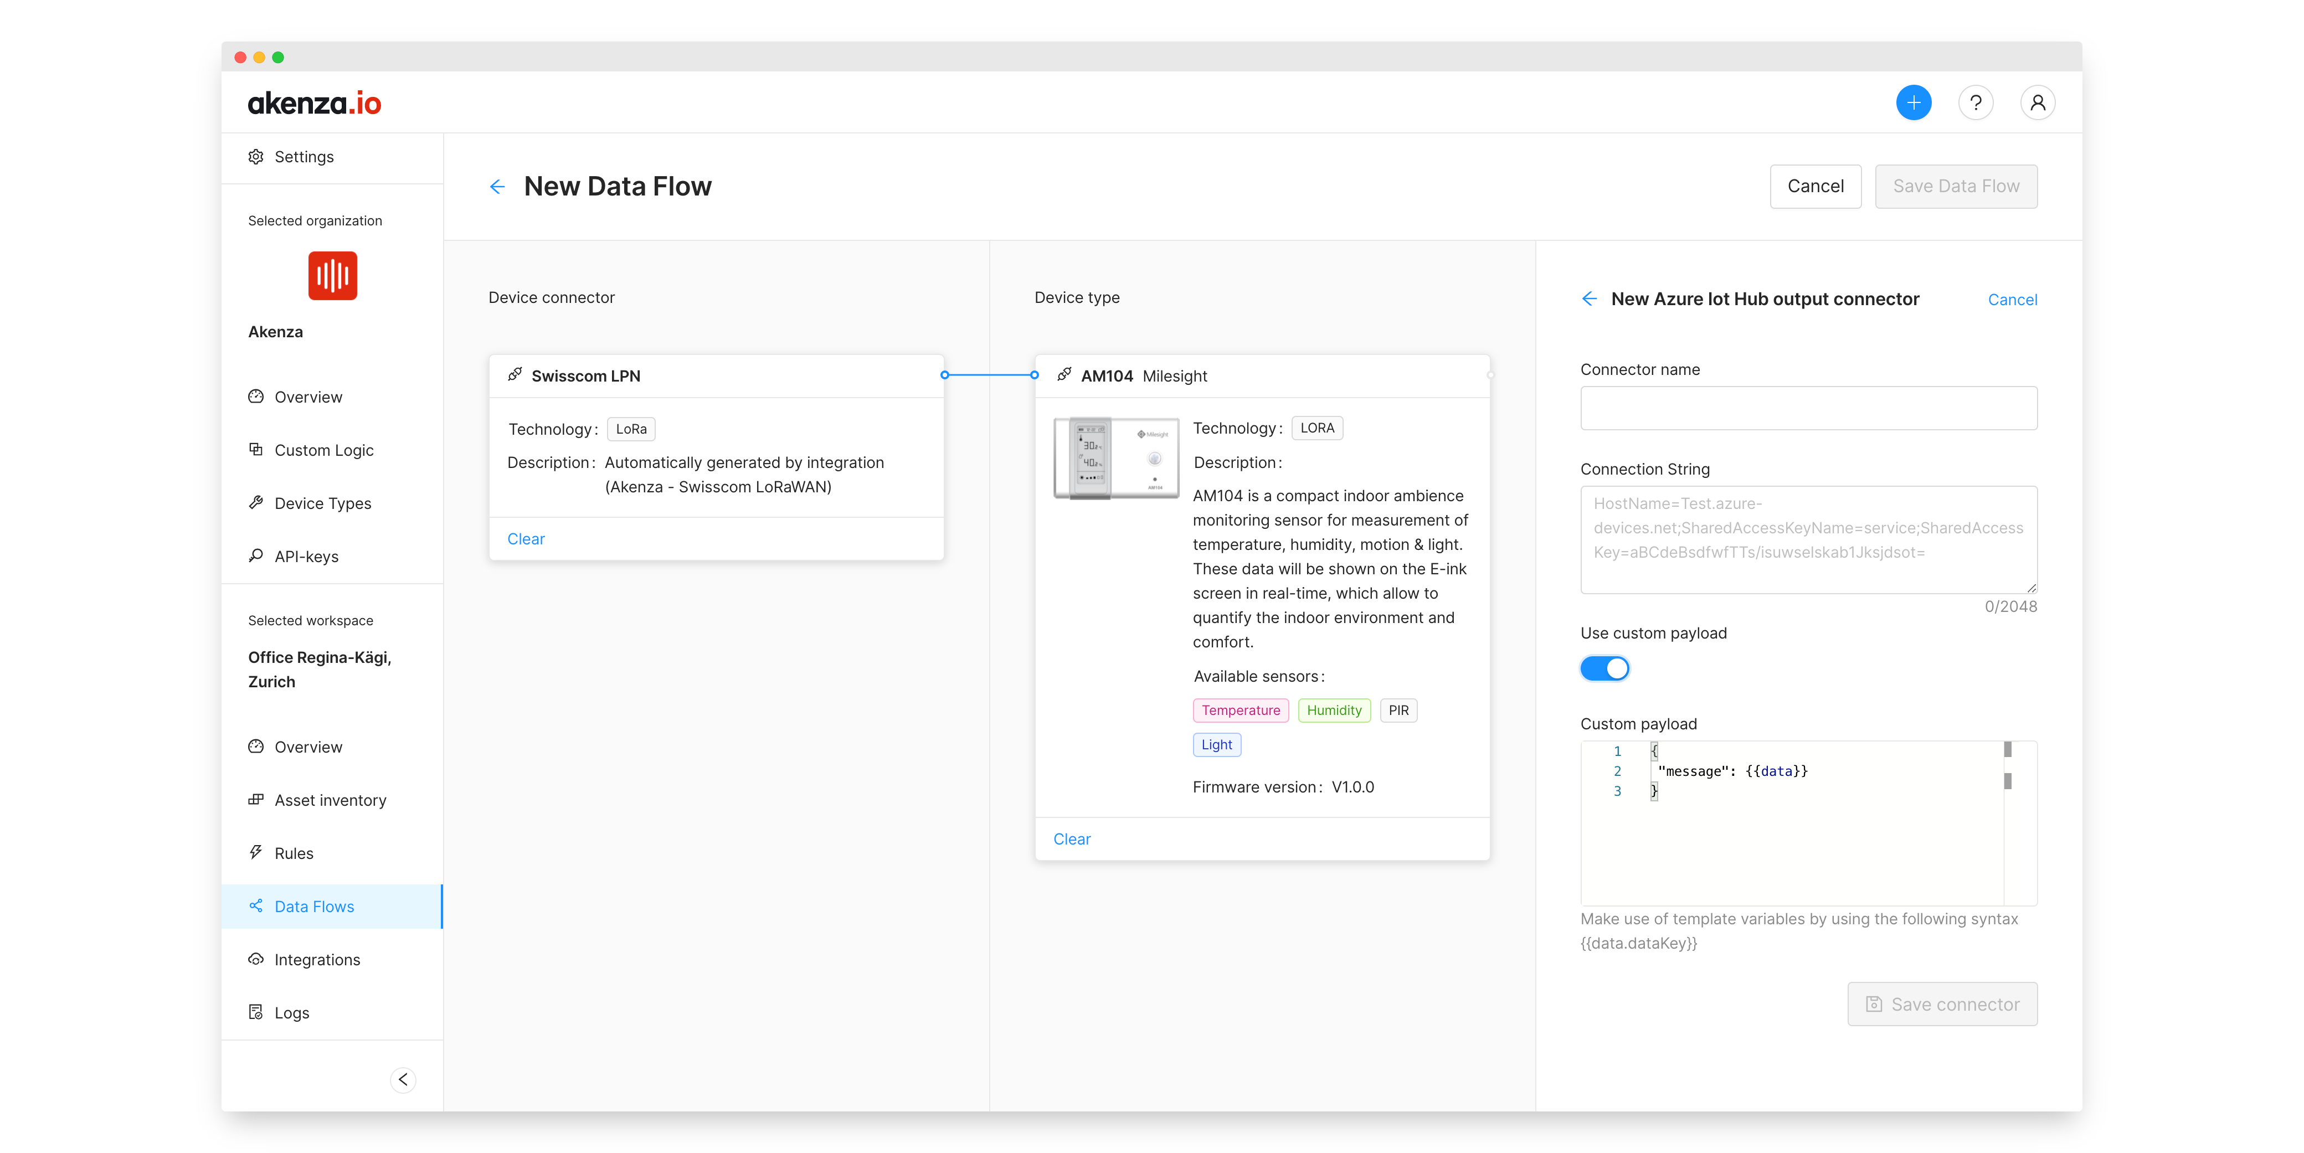2304x1153 pixels.
Task: Open the Settings menu item
Action: [332, 157]
